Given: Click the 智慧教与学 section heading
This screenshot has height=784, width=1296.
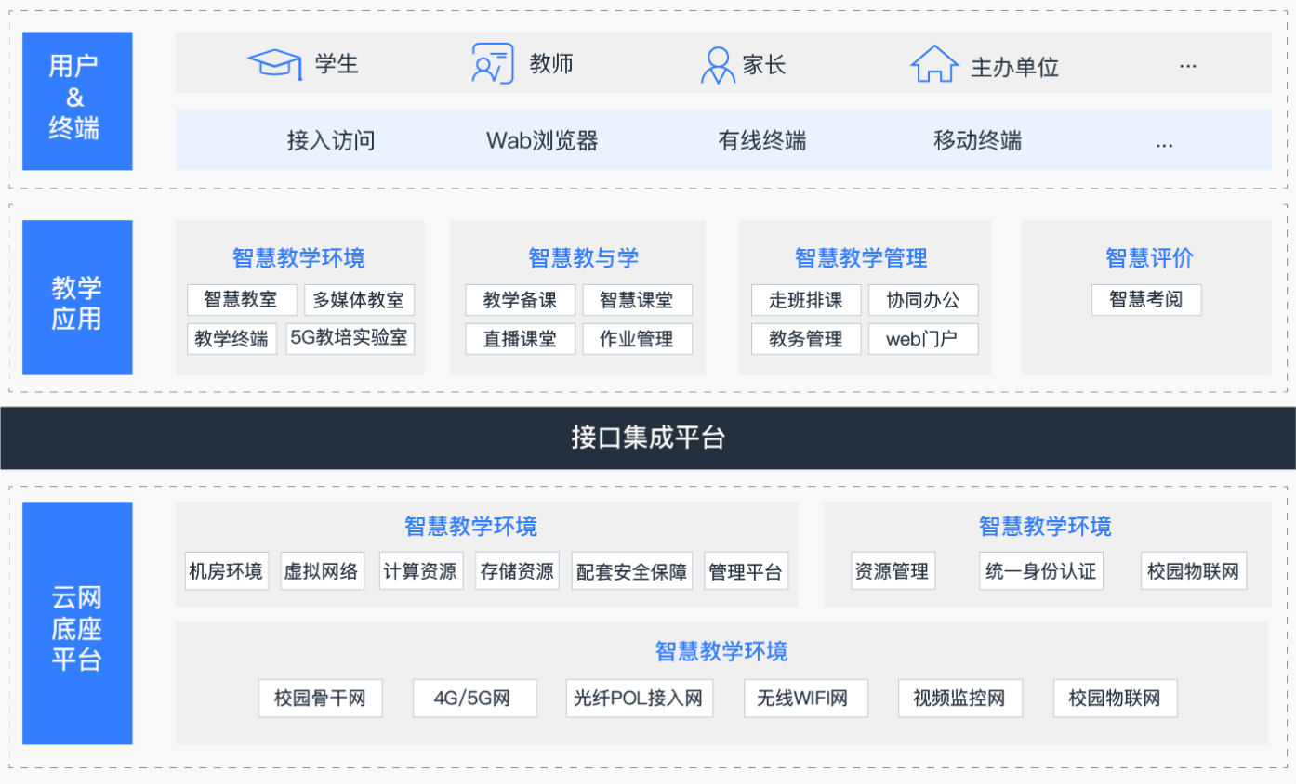Looking at the screenshot, I should coord(583,257).
